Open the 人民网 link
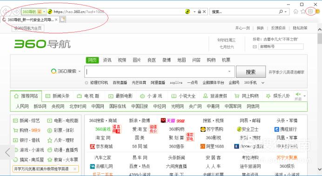Image resolution: width=322 pixels, height=176 pixels. click(22, 106)
